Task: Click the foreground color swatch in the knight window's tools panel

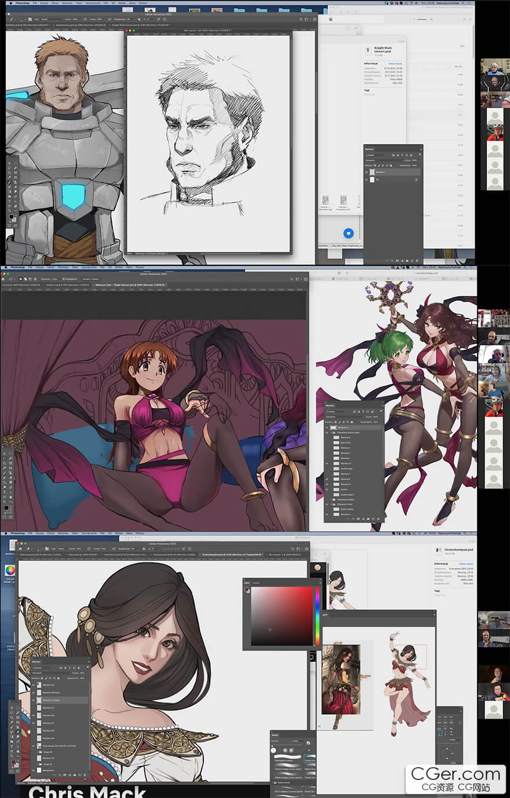Action: [10, 217]
